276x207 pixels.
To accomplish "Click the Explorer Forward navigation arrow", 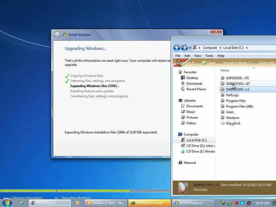I will (x=184, y=48).
